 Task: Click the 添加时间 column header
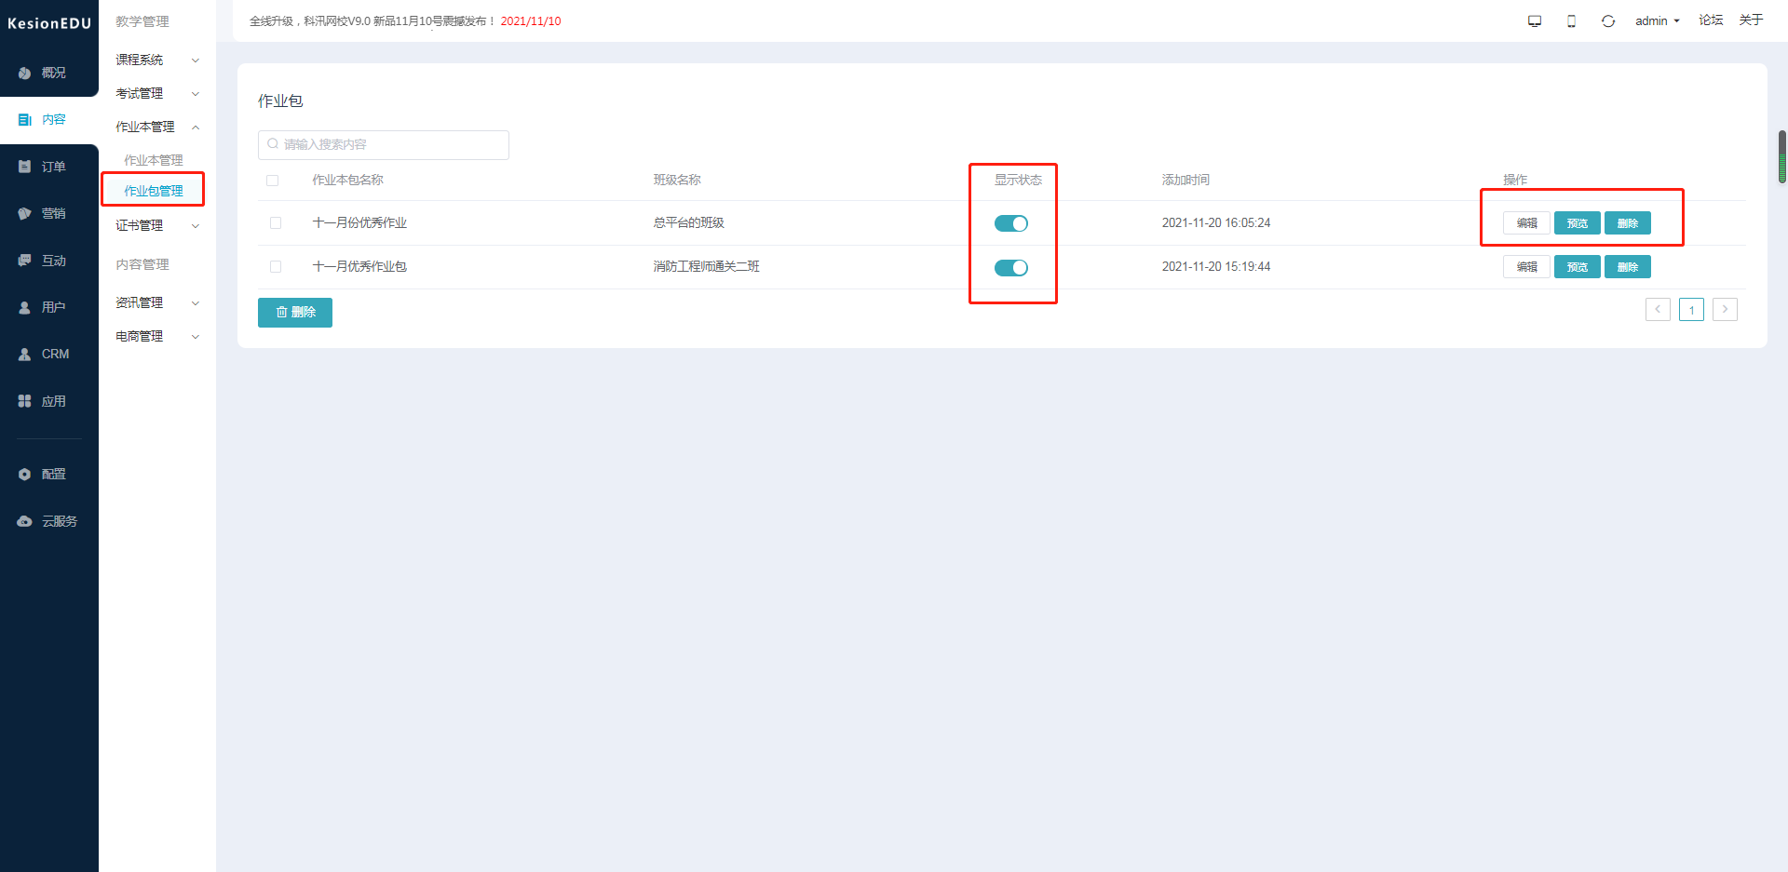(x=1185, y=181)
